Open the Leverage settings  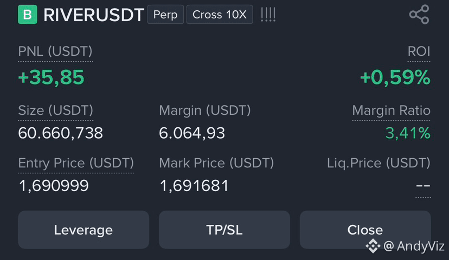coord(84,230)
